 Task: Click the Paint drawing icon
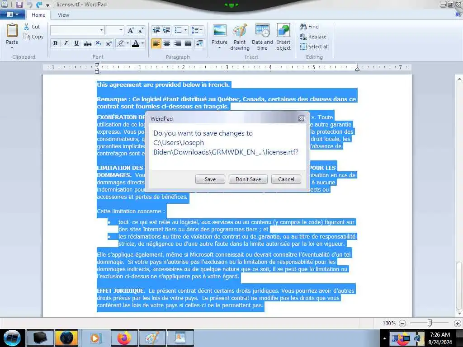(240, 31)
